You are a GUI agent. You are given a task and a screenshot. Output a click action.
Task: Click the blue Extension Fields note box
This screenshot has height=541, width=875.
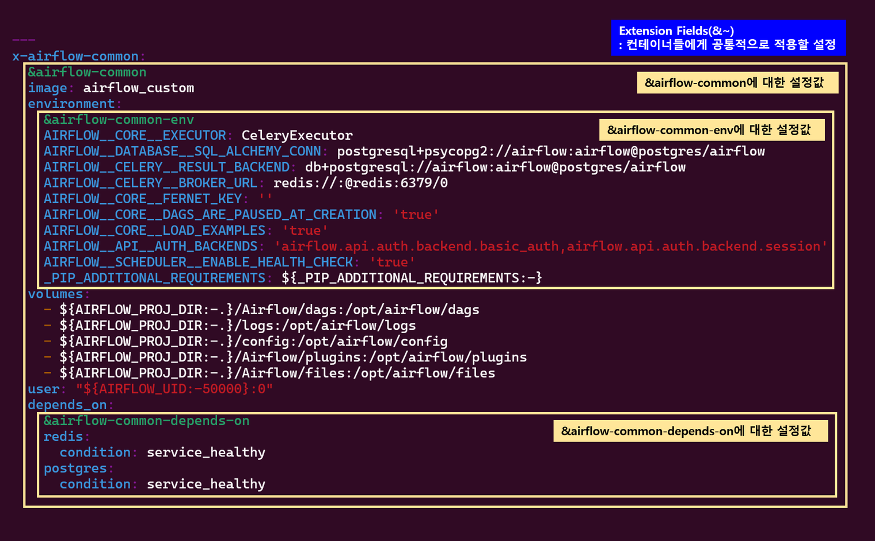point(728,38)
